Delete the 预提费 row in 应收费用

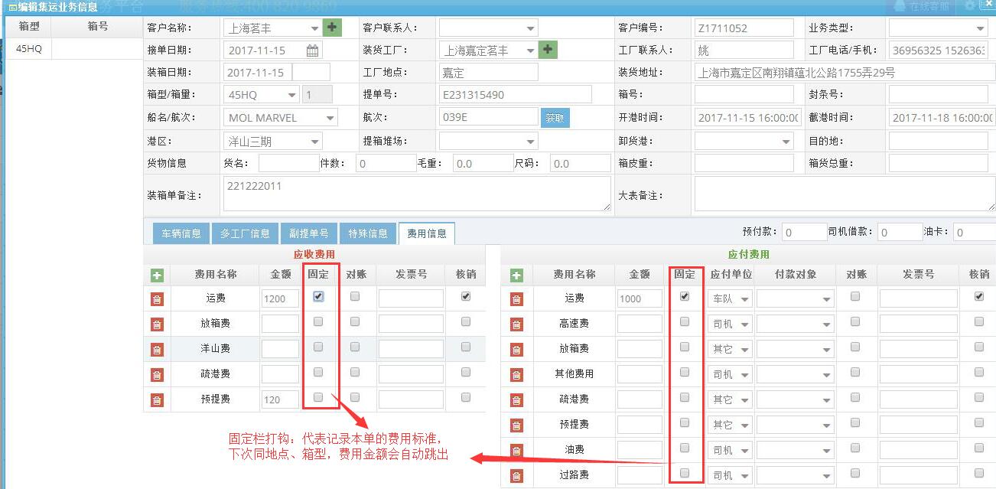click(157, 399)
